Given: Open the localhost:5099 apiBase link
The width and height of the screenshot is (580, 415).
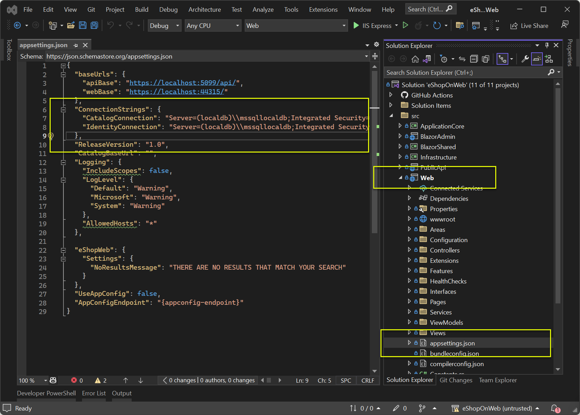Looking at the screenshot, I should [x=183, y=83].
